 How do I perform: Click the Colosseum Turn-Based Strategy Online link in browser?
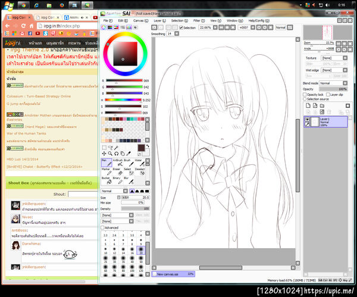(39, 96)
